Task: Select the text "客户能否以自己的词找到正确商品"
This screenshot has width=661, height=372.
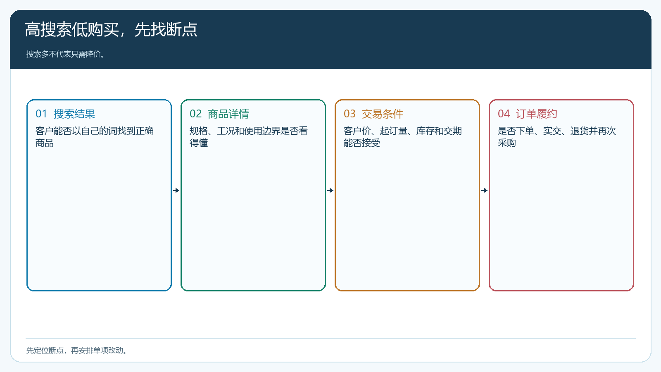Action: (x=95, y=137)
